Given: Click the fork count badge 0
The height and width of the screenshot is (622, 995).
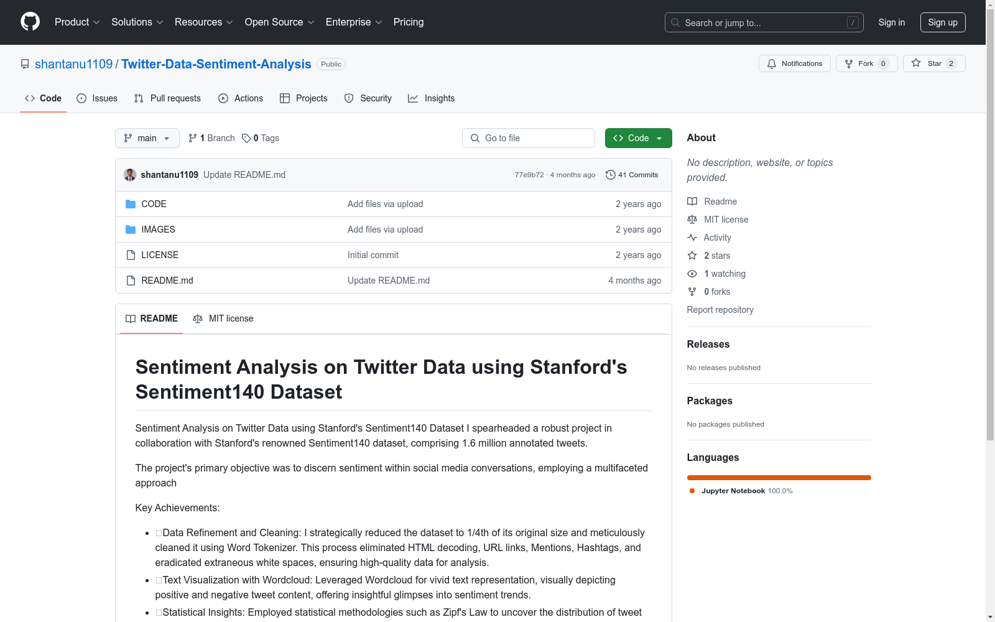Looking at the screenshot, I should pos(883,63).
